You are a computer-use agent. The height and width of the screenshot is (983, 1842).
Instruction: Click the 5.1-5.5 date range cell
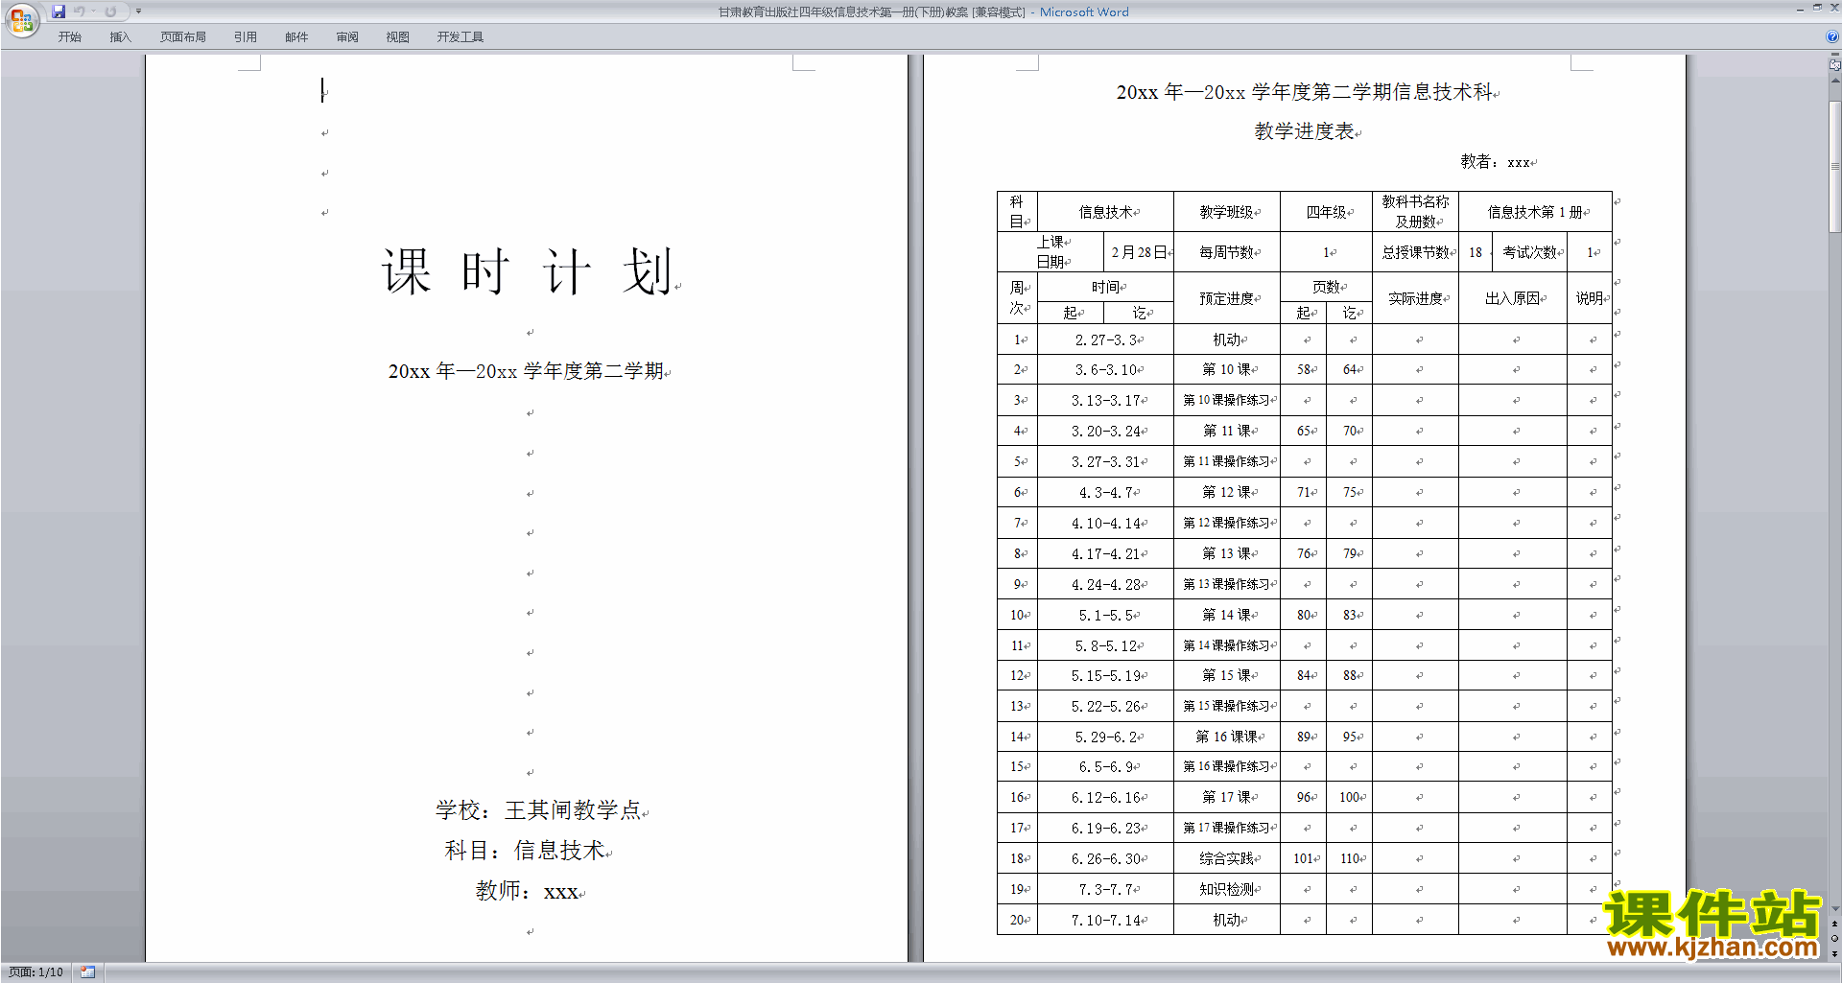[1105, 615]
